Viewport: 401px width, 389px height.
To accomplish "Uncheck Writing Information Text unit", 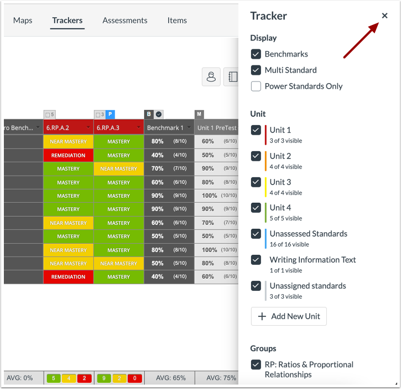I will pyautogui.click(x=256, y=259).
